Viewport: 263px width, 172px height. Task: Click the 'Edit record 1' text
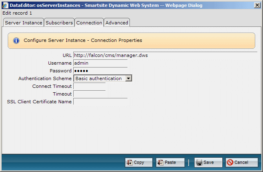pos(17,13)
